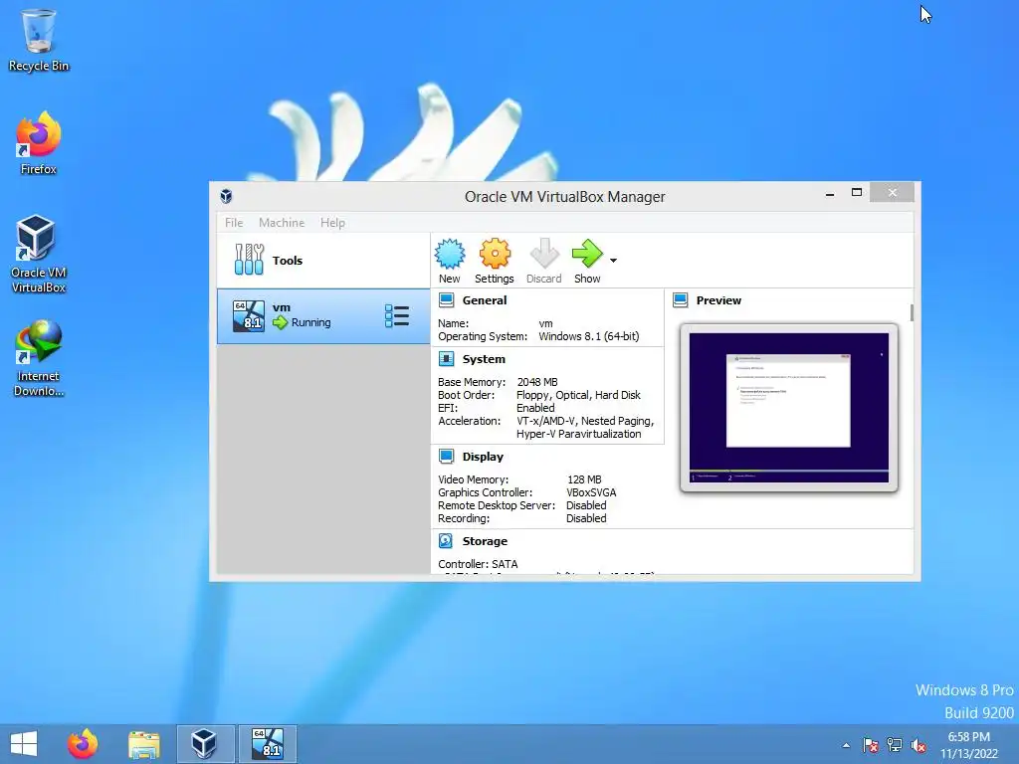Click Floppy, Optical, Hard Disk boot order
Image resolution: width=1019 pixels, height=764 pixels.
coord(578,395)
